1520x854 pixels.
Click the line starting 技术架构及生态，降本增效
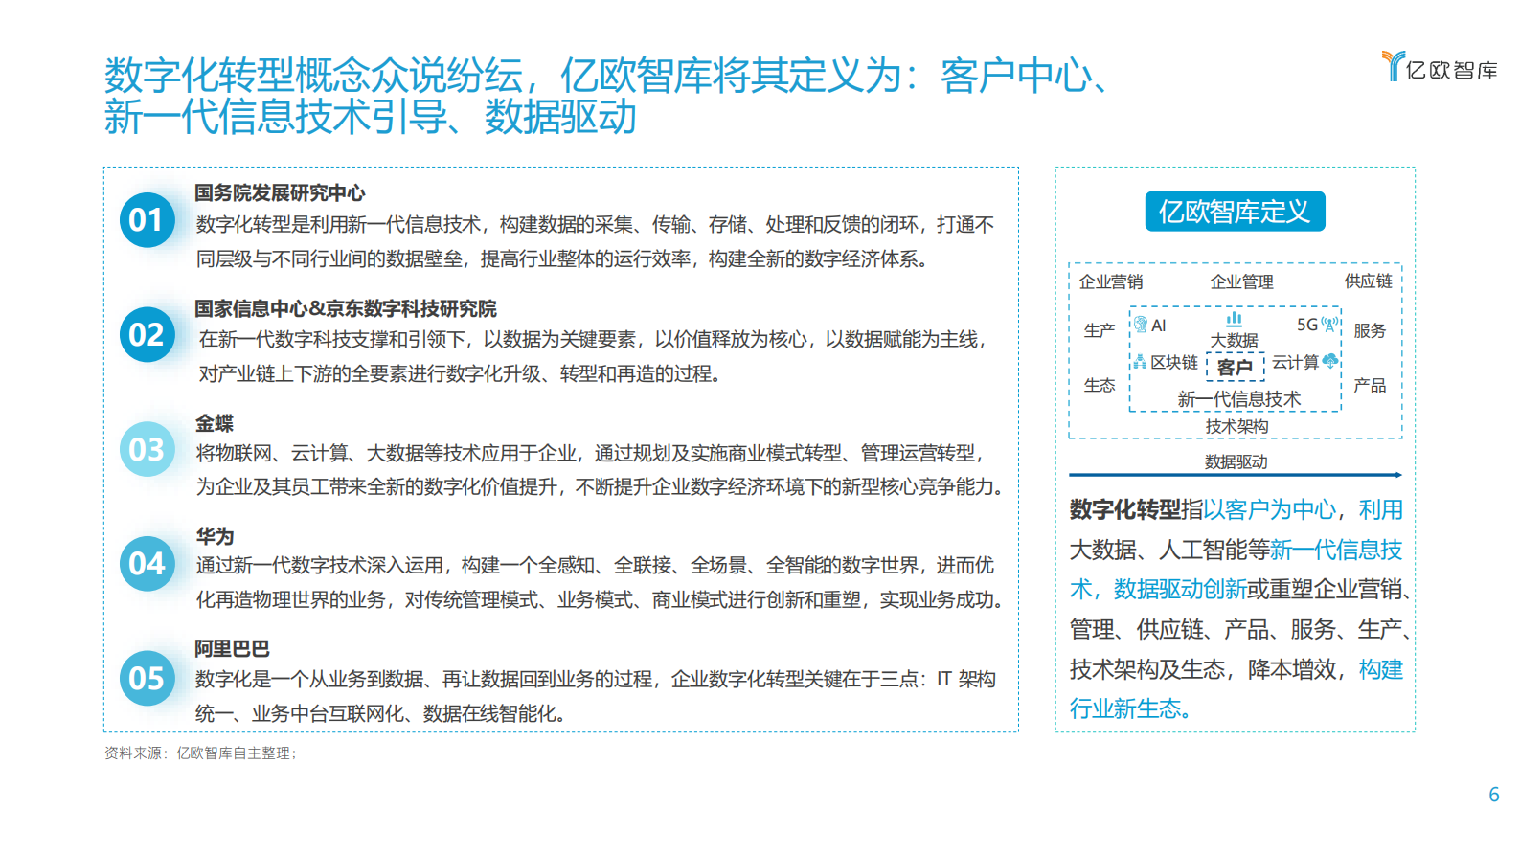pos(1236,670)
